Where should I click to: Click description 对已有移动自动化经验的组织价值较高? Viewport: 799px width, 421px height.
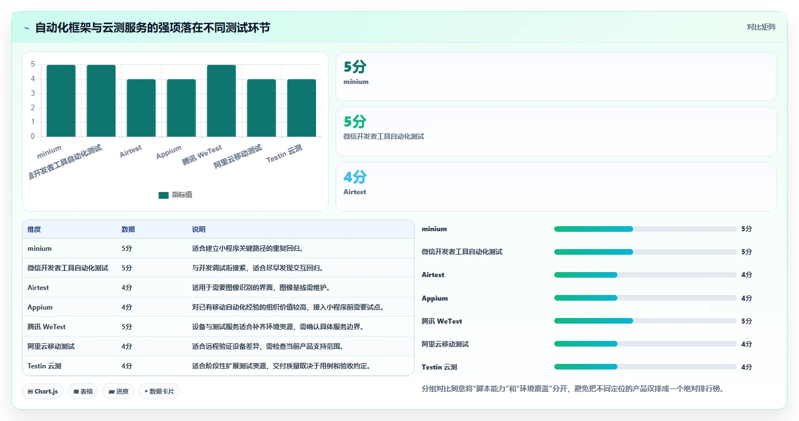(288, 307)
